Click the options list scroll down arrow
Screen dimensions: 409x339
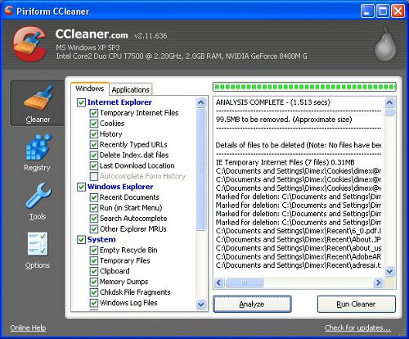pyautogui.click(x=201, y=304)
